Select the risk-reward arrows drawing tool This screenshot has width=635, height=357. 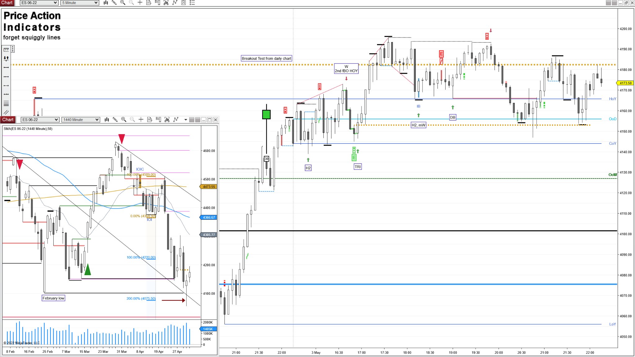(x=6, y=58)
